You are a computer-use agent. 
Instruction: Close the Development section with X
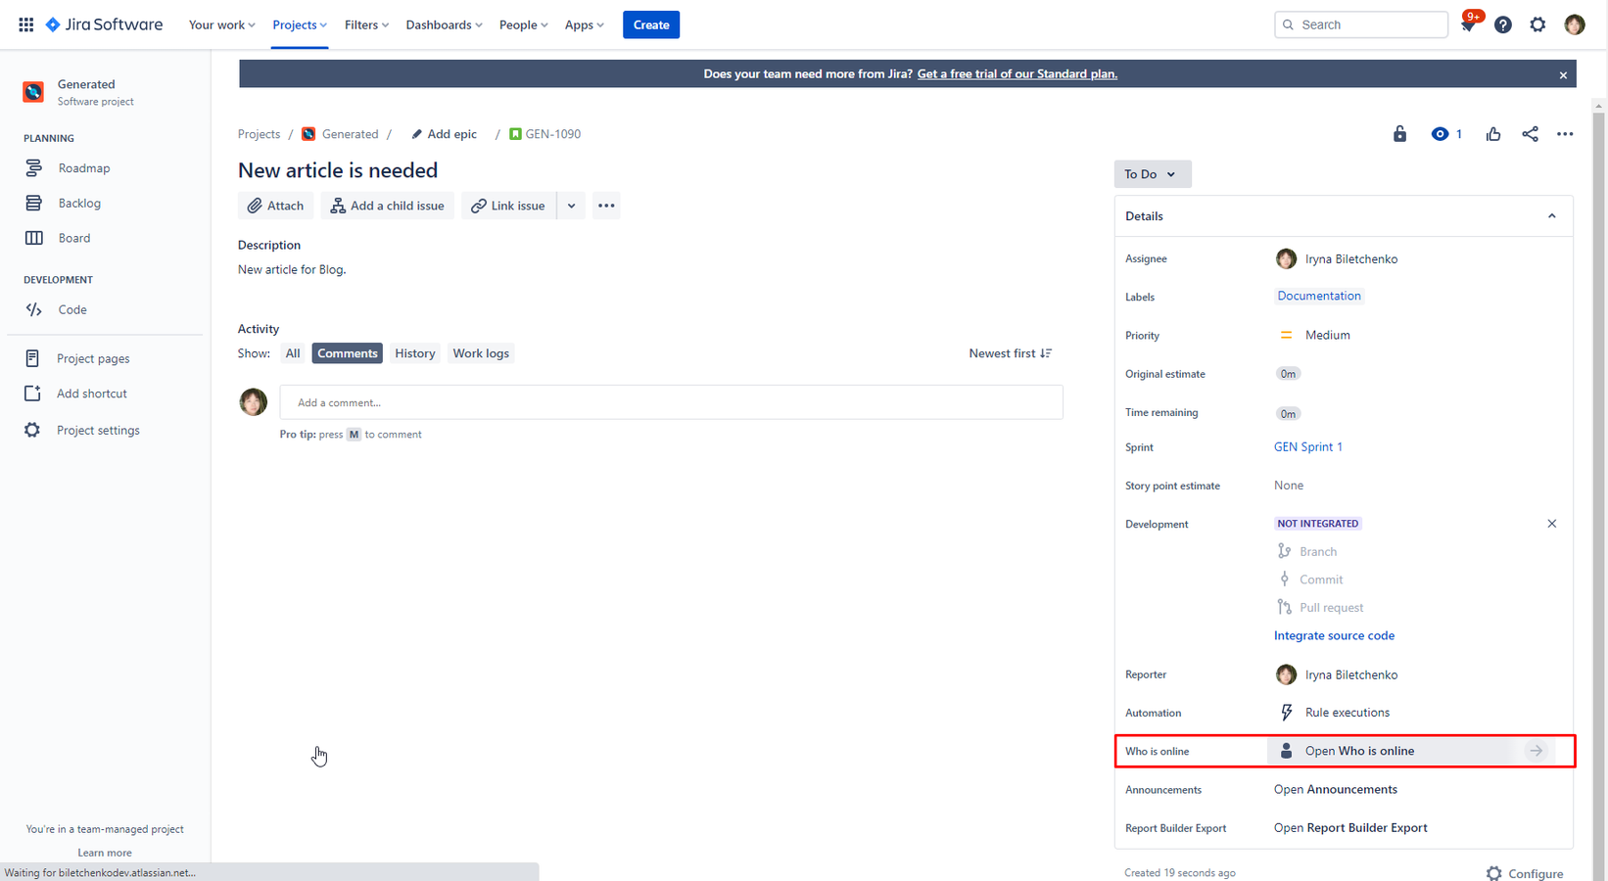tap(1552, 524)
